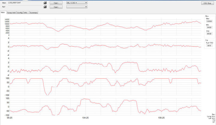The image size is (216, 125).
Task: Click the Rev Min value box
Action: pos(209,28)
